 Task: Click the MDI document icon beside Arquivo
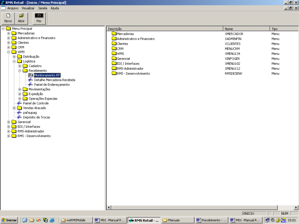[x=3, y=8]
